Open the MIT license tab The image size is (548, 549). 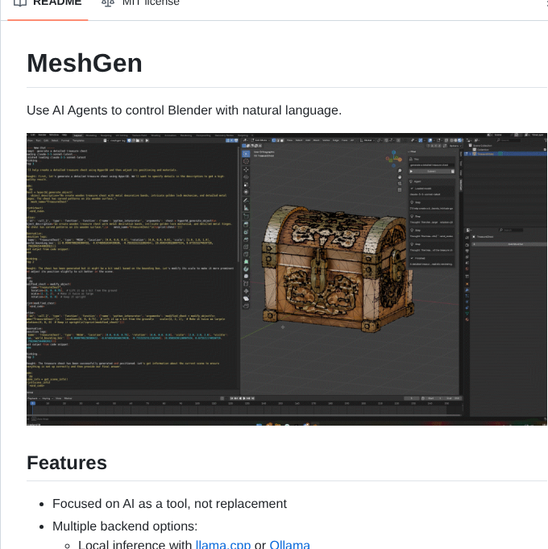coord(140,3)
